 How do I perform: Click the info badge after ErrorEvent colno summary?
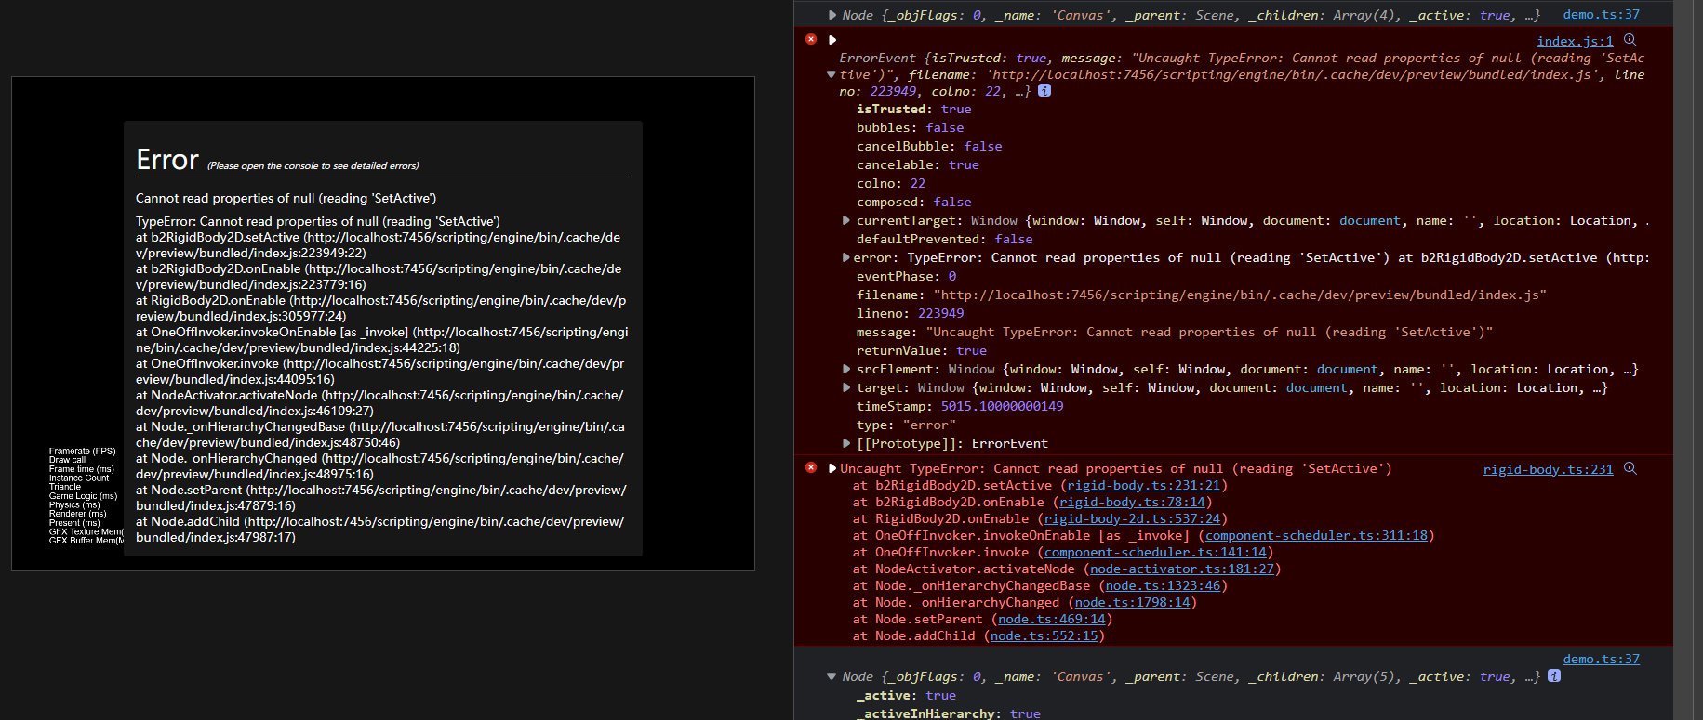(x=1044, y=90)
